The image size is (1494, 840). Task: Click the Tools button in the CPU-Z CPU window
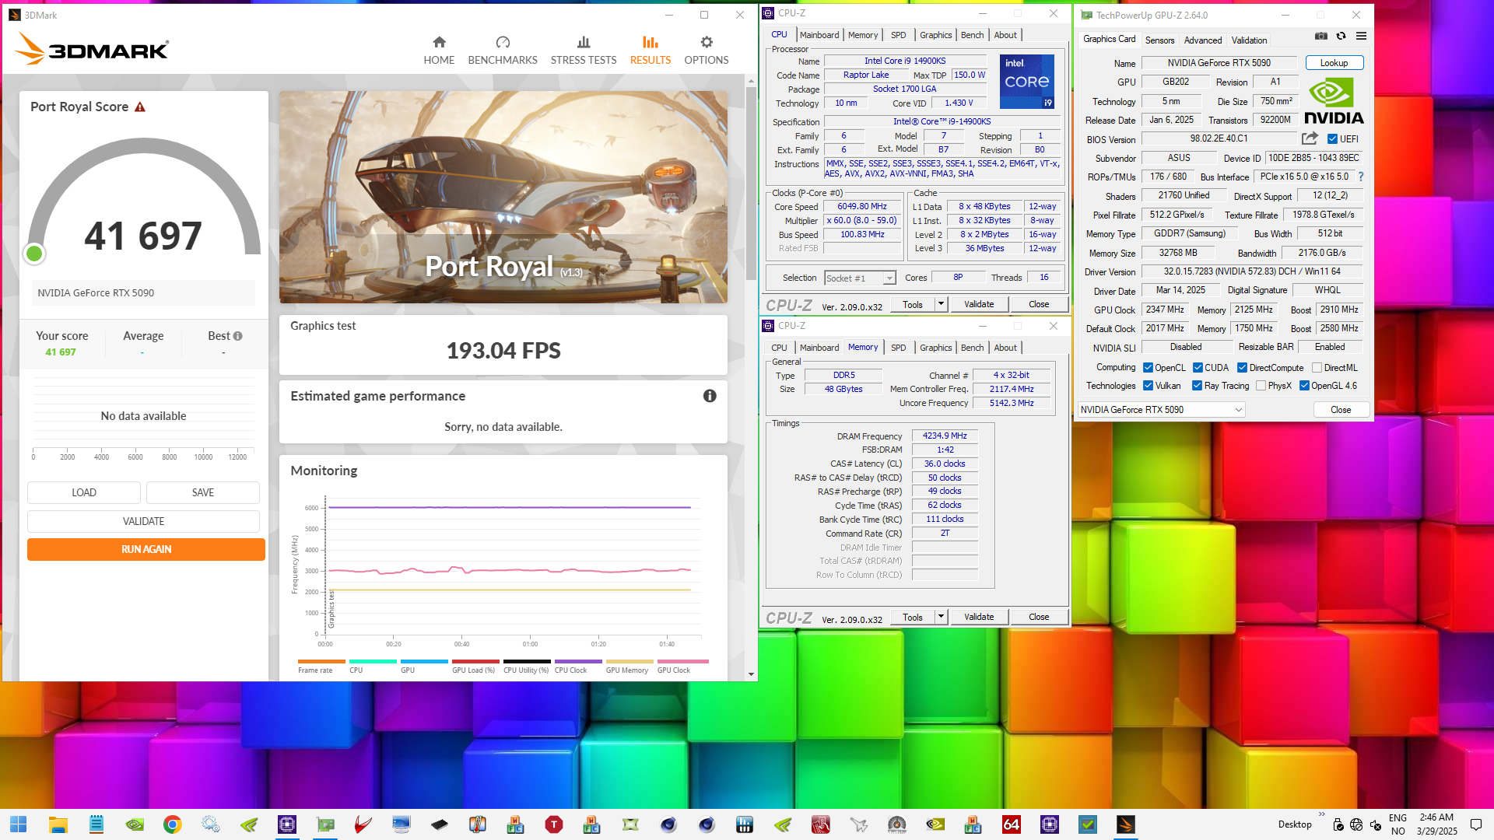tap(913, 304)
